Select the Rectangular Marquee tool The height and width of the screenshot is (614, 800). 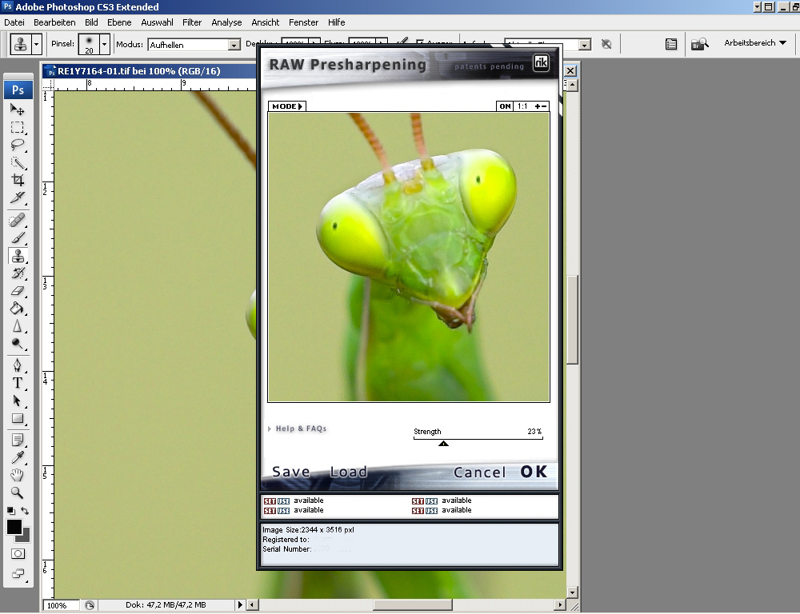tap(18, 127)
